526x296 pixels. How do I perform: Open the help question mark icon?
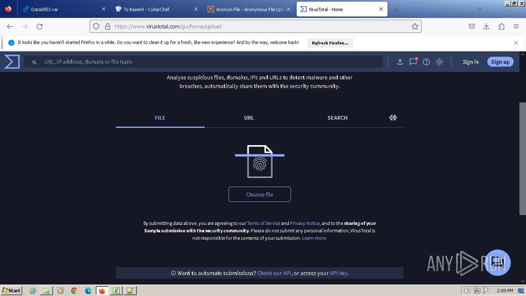coord(426,62)
